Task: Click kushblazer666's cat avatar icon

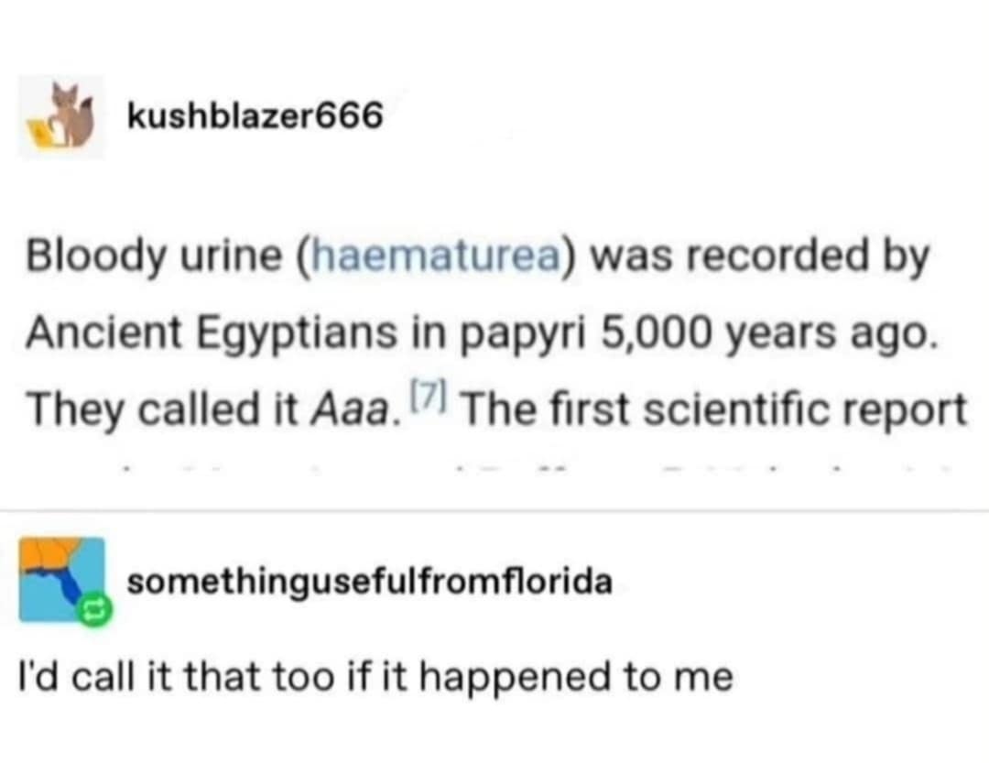Action: 62,118
